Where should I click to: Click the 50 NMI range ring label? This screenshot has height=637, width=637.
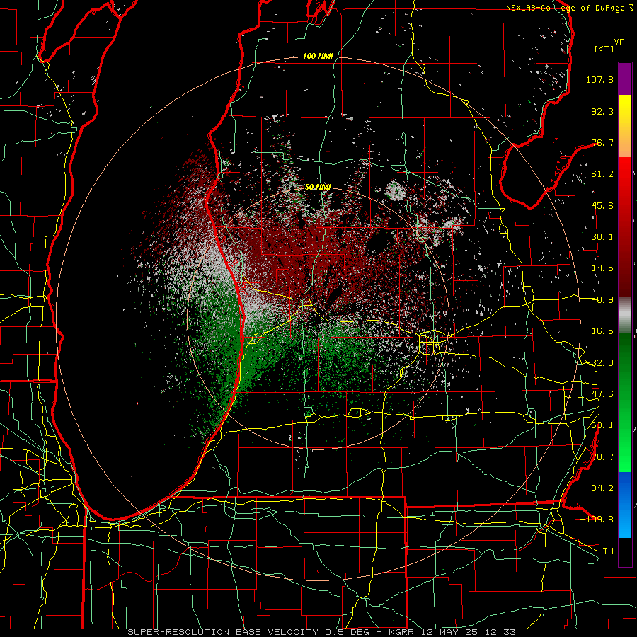(318, 187)
